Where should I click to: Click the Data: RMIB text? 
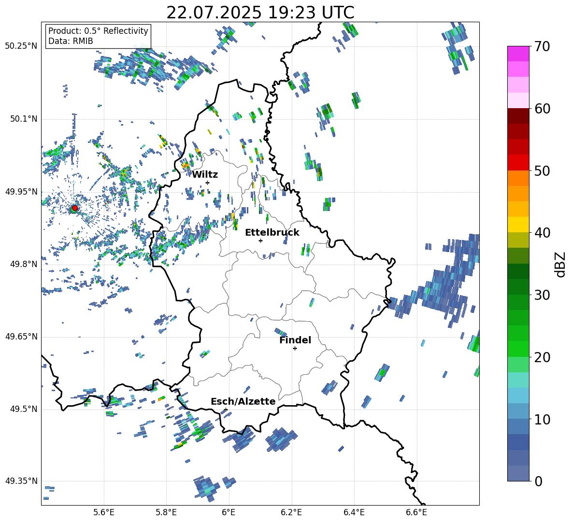point(71,41)
